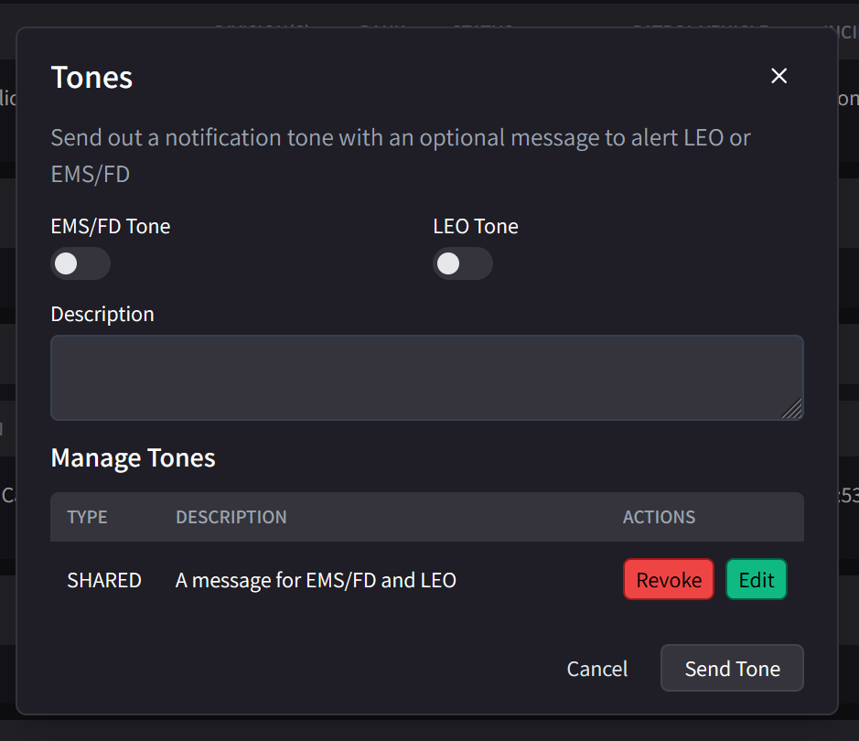
Task: Click the ACTIONS column header
Action: coord(659,517)
